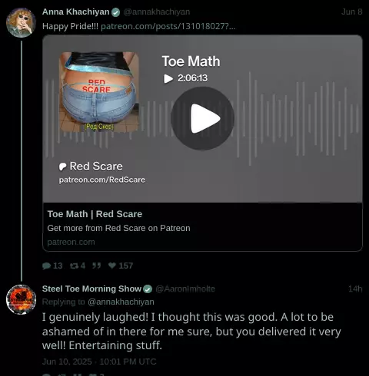The image size is (369, 376).
Task: Click @annakhachiyan in Replying to line
Action: tap(121, 302)
